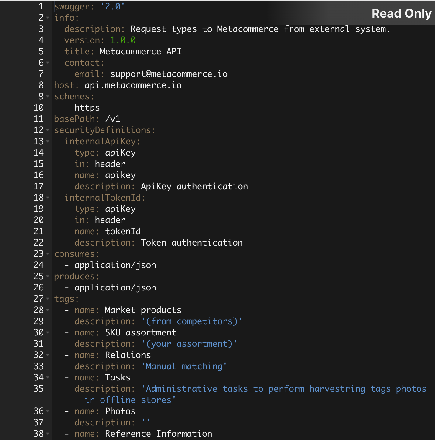Click the email support@metacommerce.io

tap(169, 74)
